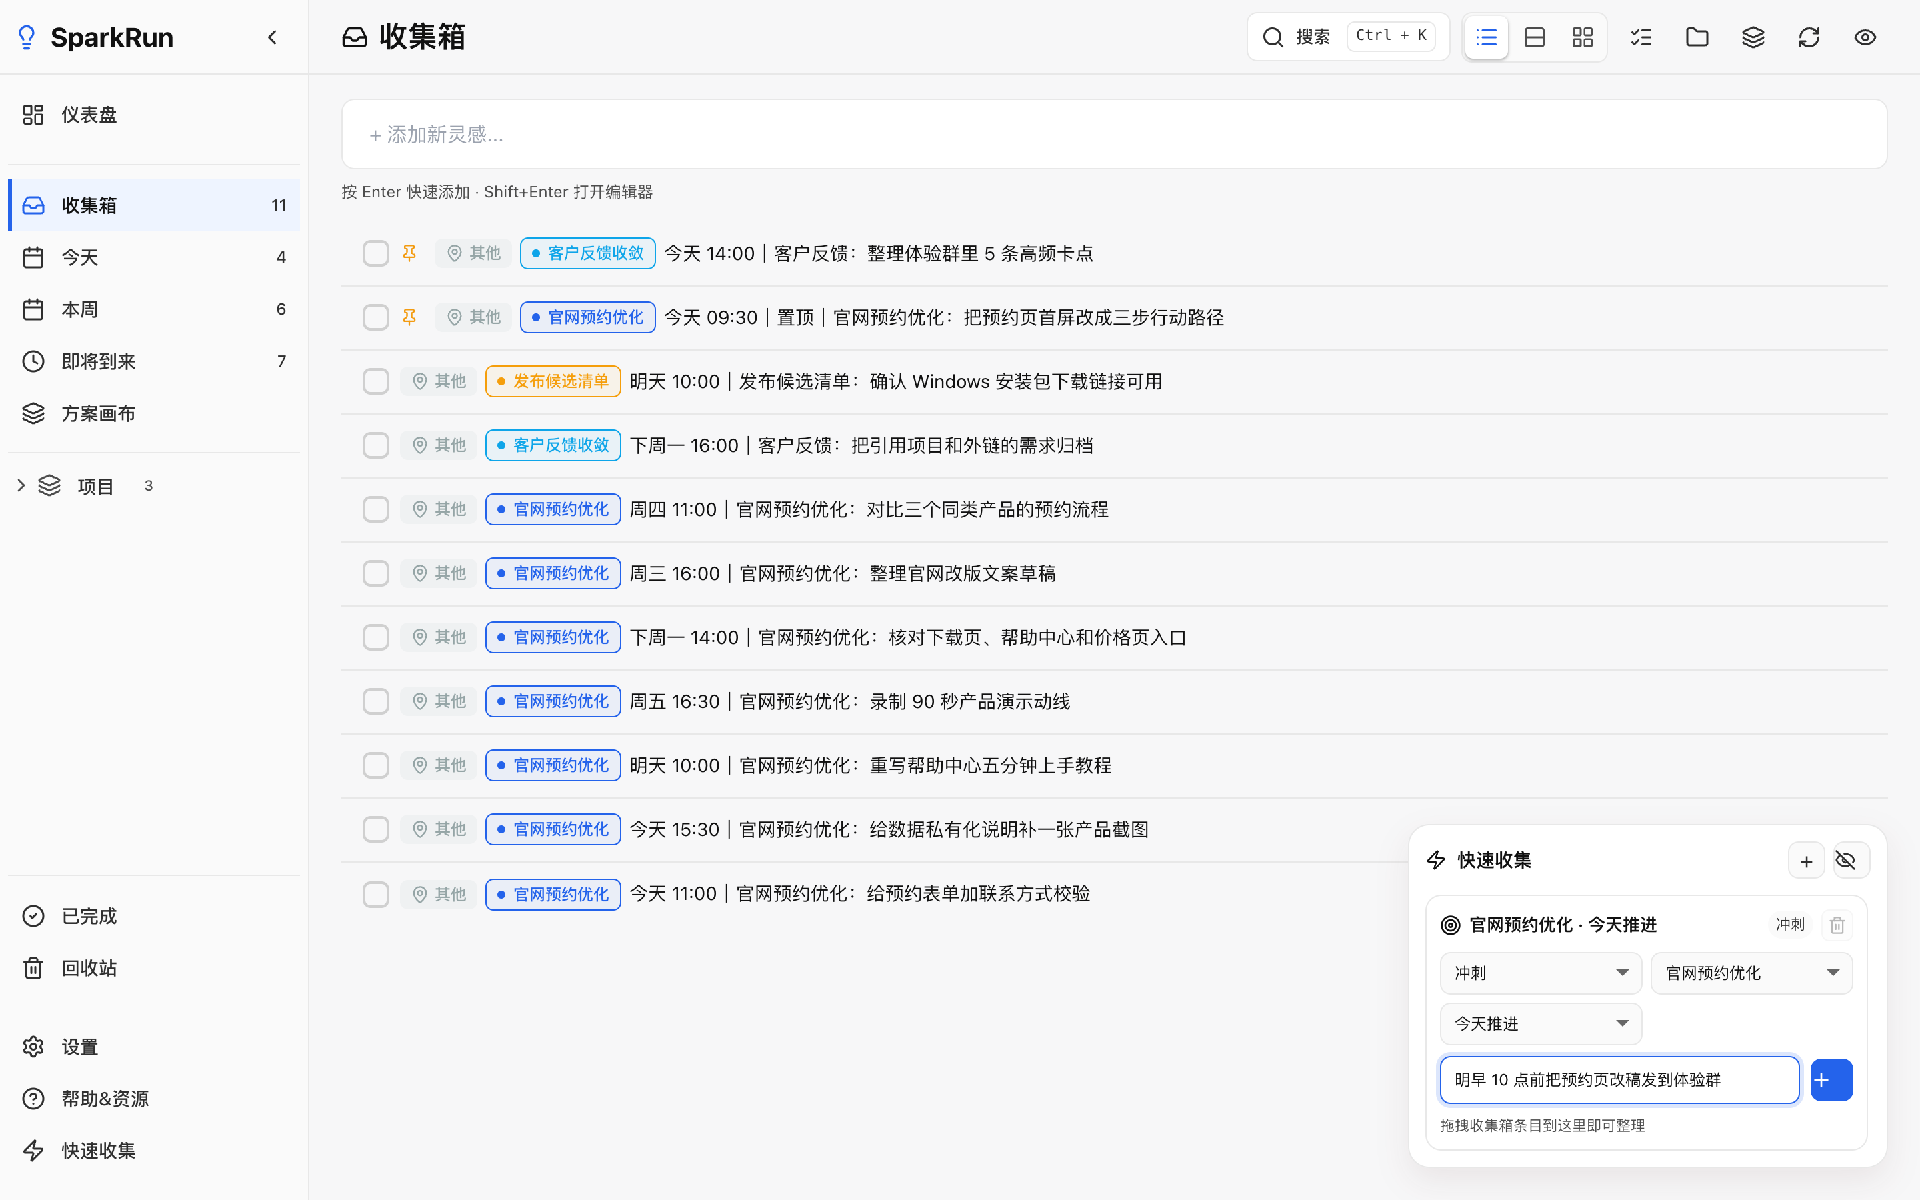Screen dimensions: 1920x1200
Task: Delete the 官网预约优化 · 今天推进 capture target
Action: (x=1837, y=925)
